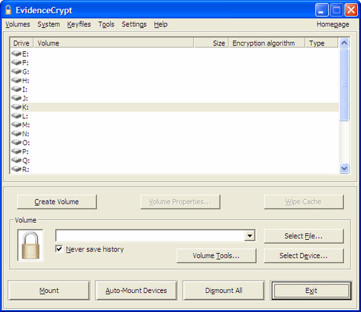The image size is (361, 312).
Task: Click Dismount All button
Action: 224,290
